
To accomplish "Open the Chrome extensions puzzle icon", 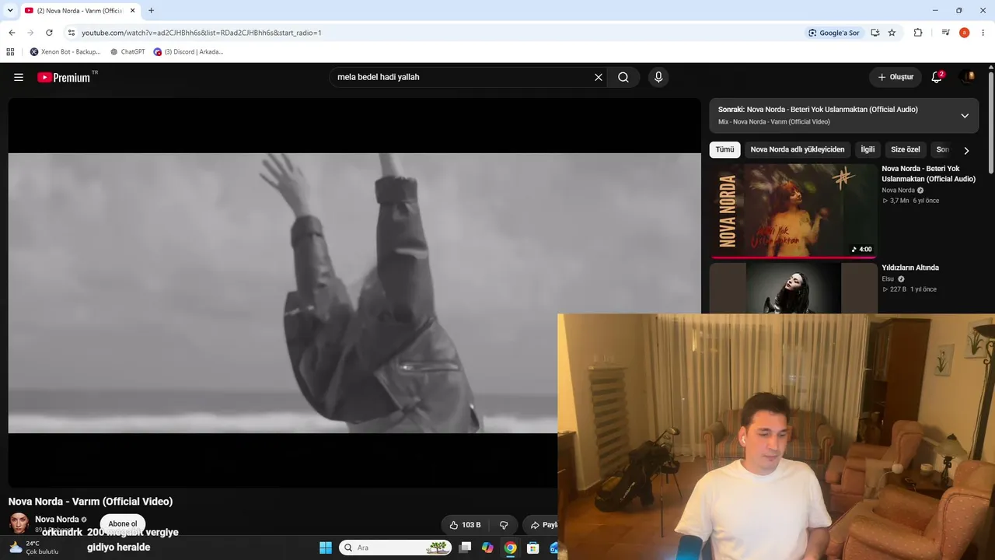I will point(918,33).
